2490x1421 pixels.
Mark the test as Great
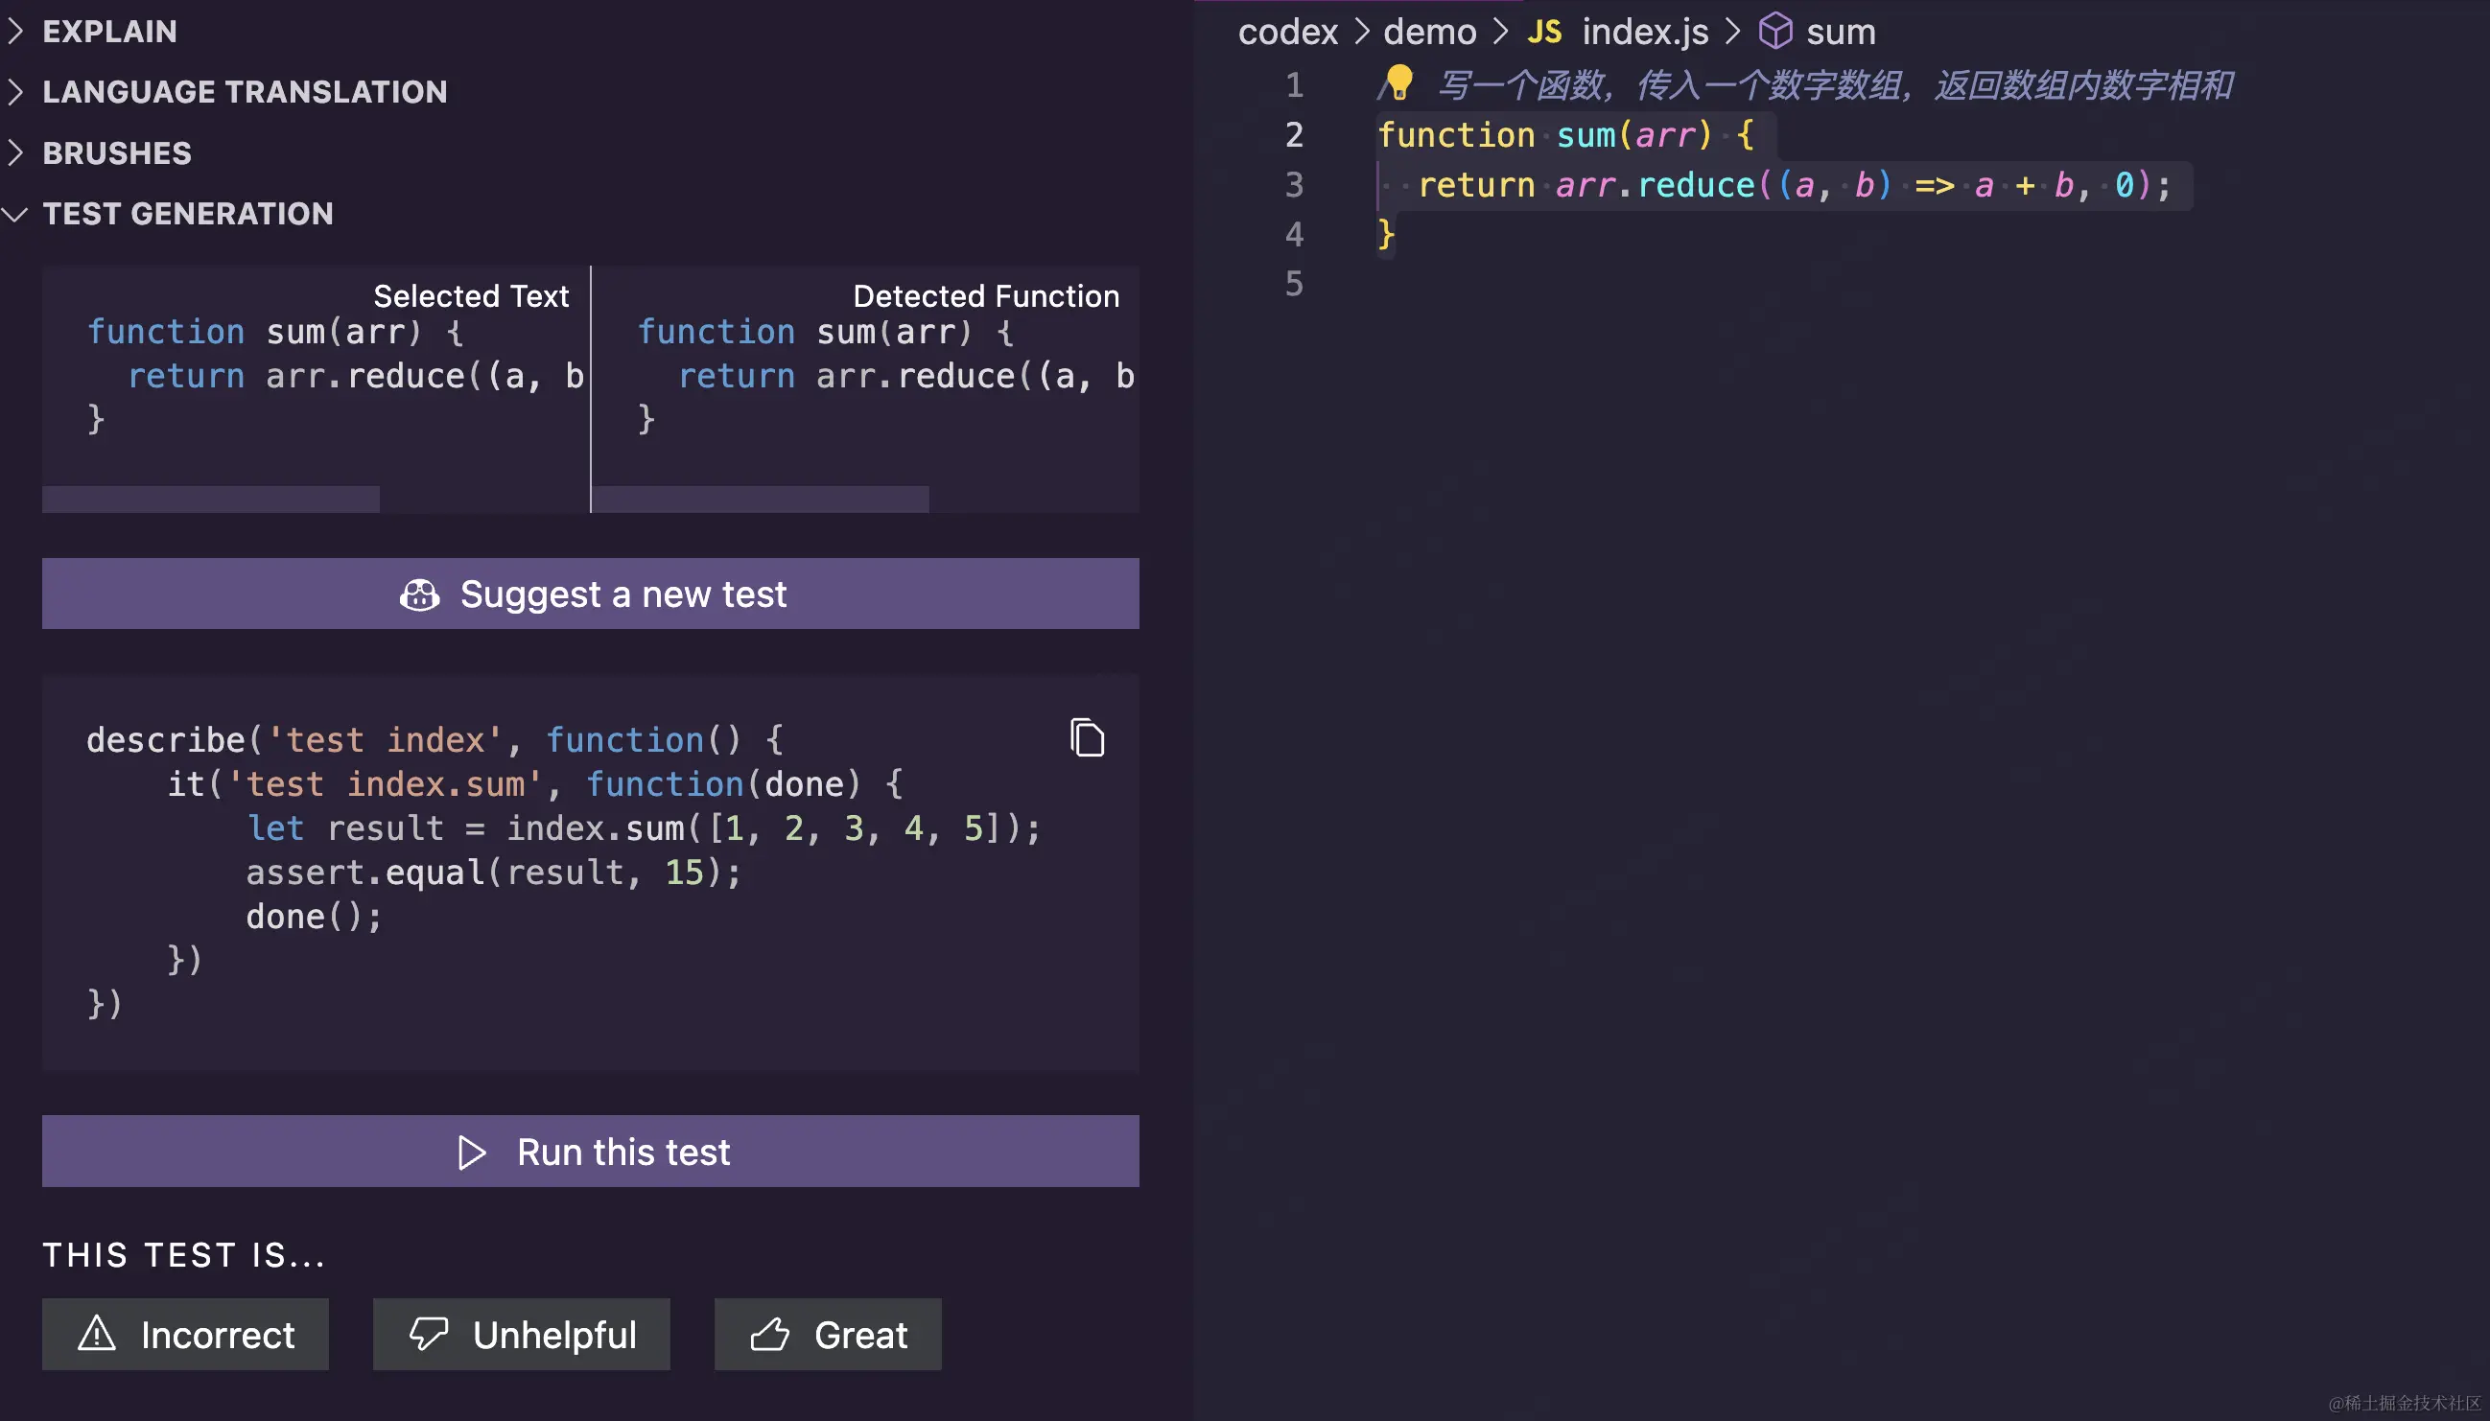pyautogui.click(x=828, y=1334)
